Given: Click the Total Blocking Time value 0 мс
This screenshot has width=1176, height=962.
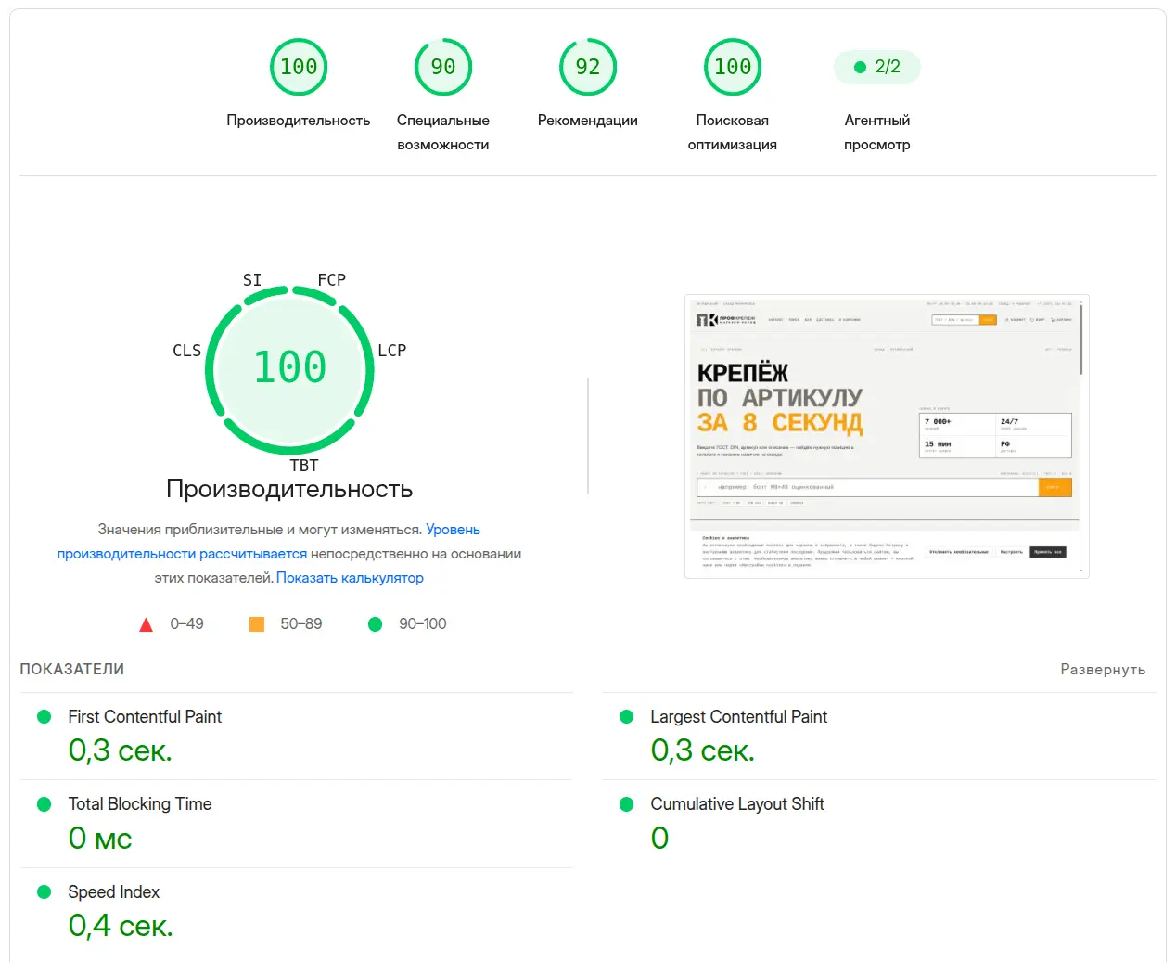Looking at the screenshot, I should [100, 838].
